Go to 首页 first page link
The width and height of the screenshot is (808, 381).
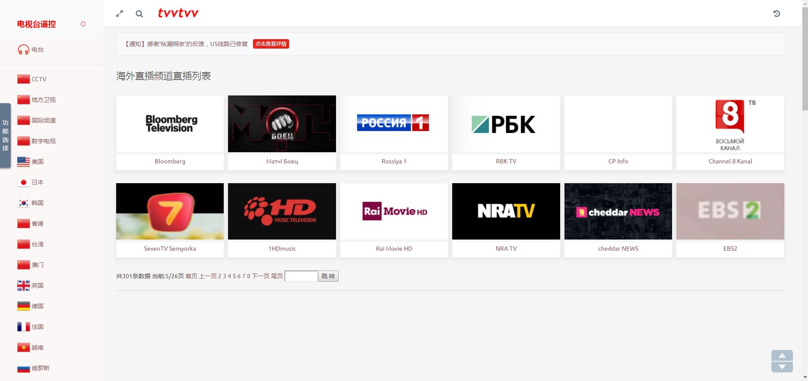pos(191,276)
